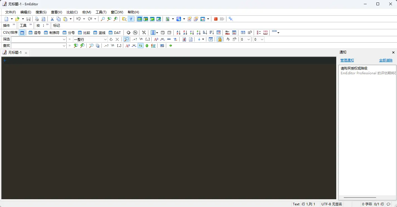The height and width of the screenshot is (207, 397).
Task: Open the dropdown arrow beside the new file icon
Action: pos(12,19)
